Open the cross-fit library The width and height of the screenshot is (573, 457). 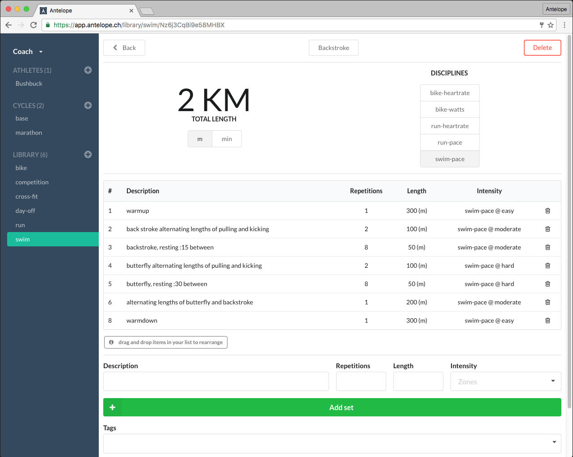[x=26, y=196]
